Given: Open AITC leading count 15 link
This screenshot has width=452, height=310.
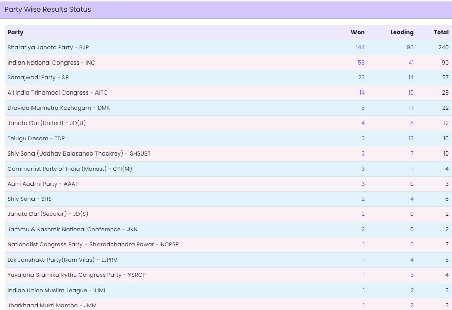Looking at the screenshot, I should (x=411, y=92).
